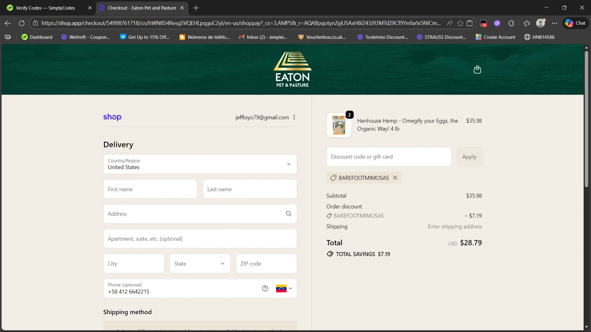Open the Voucherbox.co.uk bookmark
Screen dimensions: 591x332
[x=322, y=37]
